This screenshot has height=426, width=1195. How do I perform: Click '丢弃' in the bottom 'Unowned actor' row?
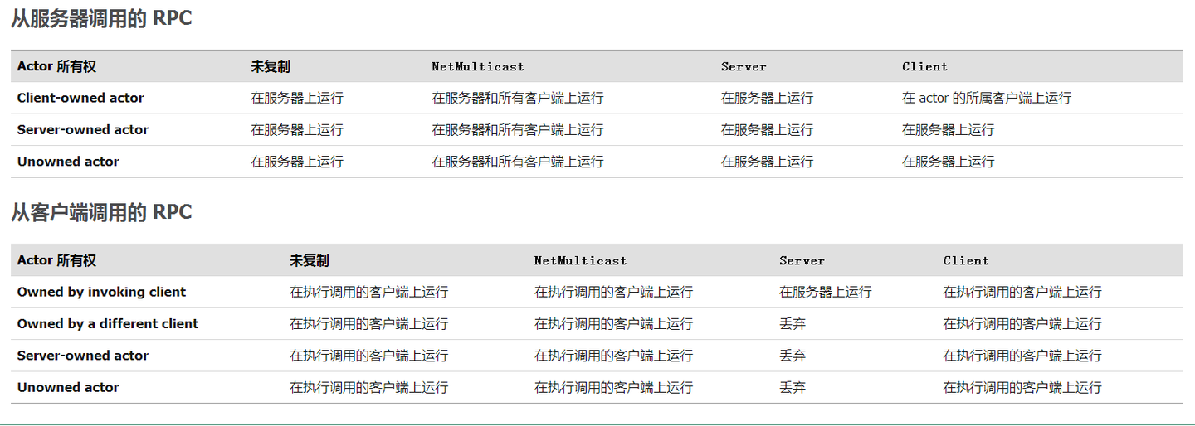coord(792,387)
